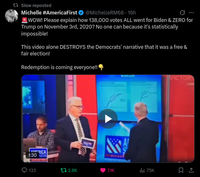Image resolution: width=200 pixels, height=177 pixels.
Task: View post analytics bar chart icon
Action: [142, 170]
